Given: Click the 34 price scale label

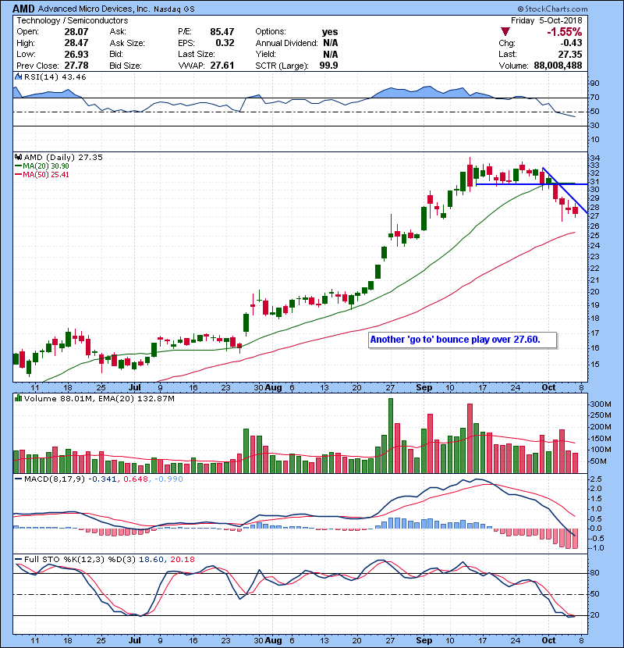Looking at the screenshot, I should pyautogui.click(x=594, y=158).
